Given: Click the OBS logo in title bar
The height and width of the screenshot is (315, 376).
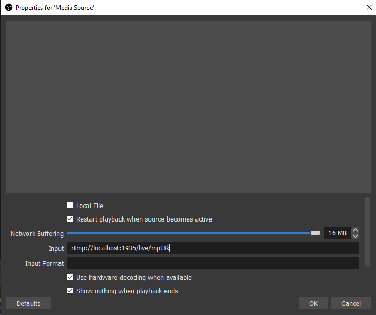Looking at the screenshot, I should [x=8, y=8].
